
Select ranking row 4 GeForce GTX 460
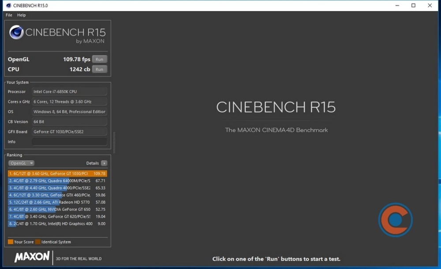[57, 195]
